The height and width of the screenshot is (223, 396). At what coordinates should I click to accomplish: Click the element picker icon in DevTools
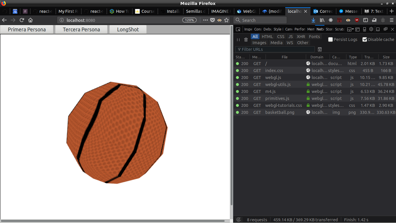tap(238, 29)
